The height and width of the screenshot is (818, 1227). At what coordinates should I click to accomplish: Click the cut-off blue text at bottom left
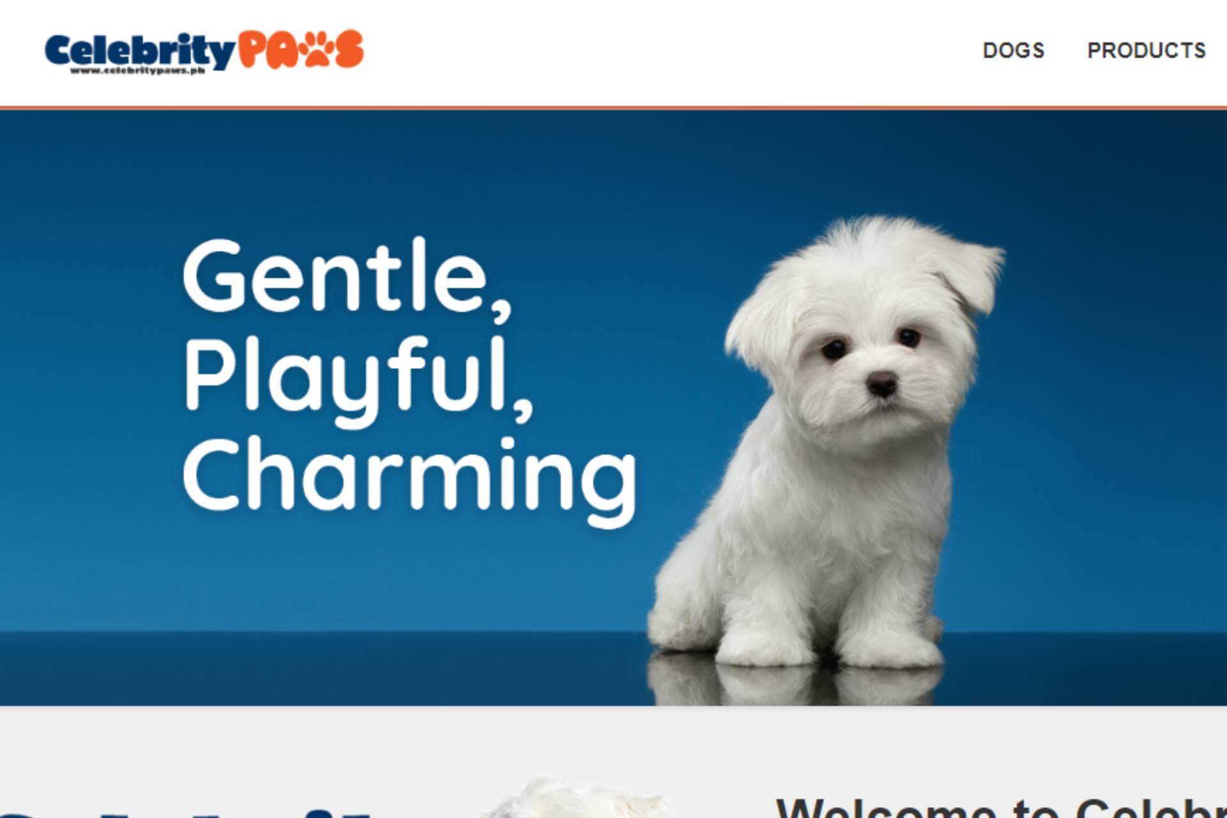coord(185,813)
